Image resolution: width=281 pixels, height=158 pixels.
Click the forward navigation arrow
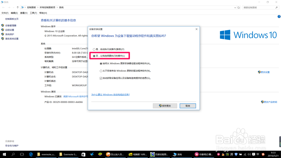[9, 8]
